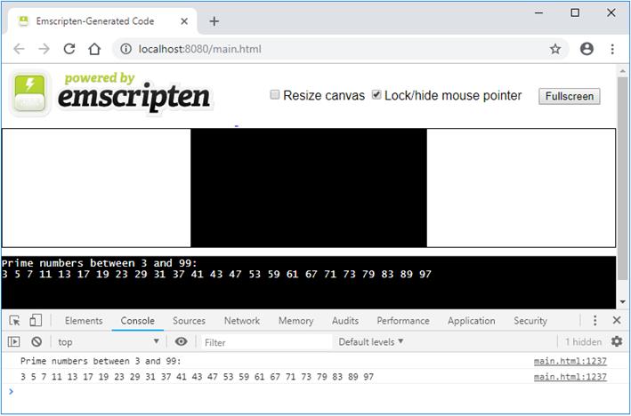
Task: Reload the page with the refresh icon
Action: [69, 49]
